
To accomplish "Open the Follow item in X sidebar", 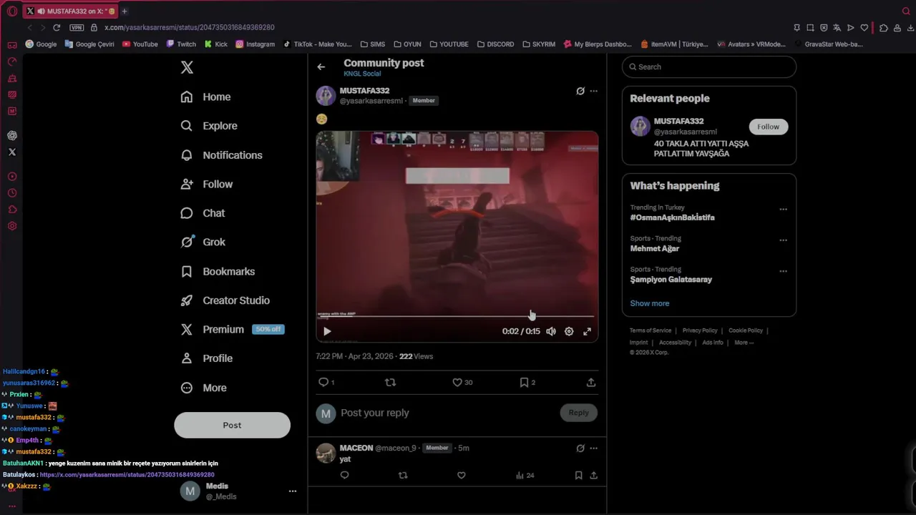I will pos(207,184).
